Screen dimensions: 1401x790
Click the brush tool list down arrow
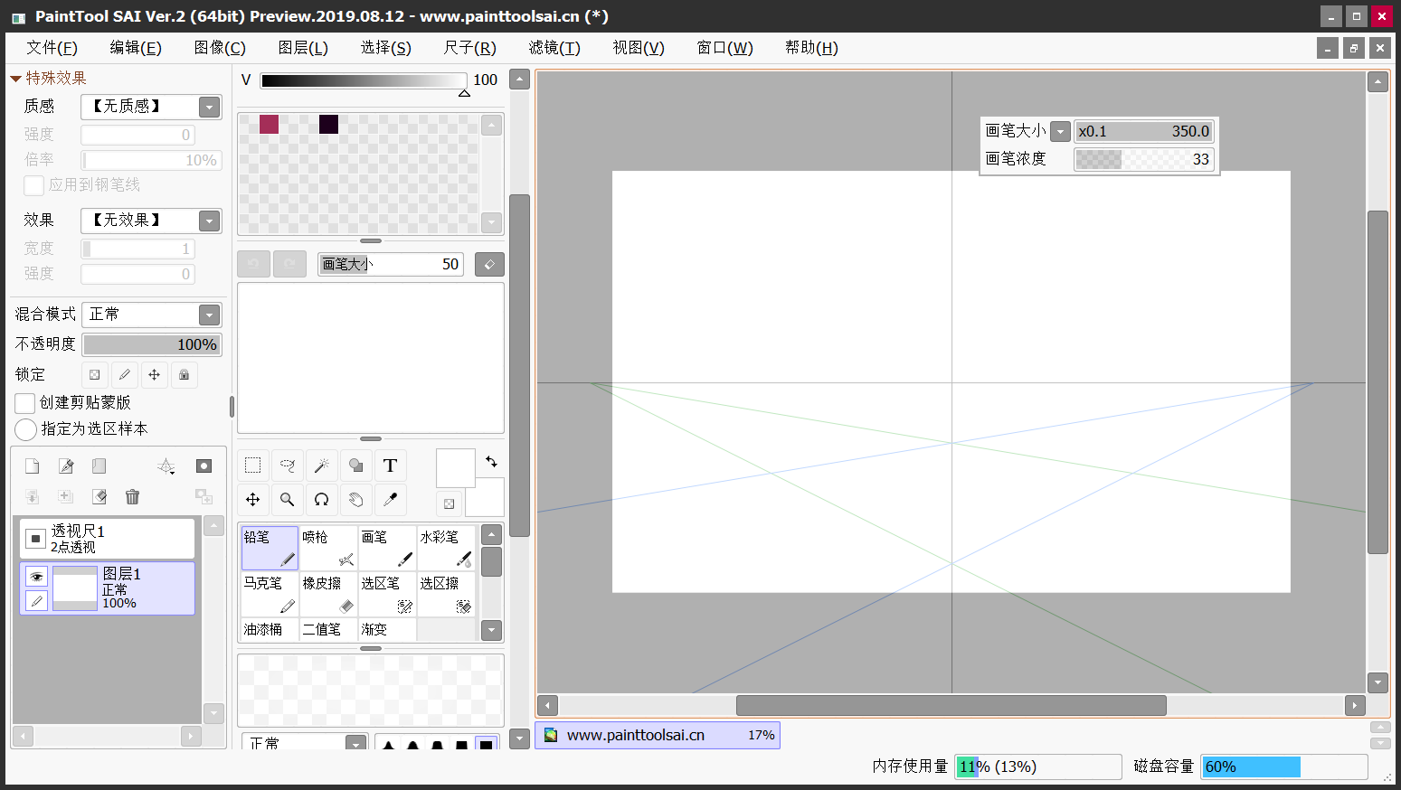click(491, 630)
